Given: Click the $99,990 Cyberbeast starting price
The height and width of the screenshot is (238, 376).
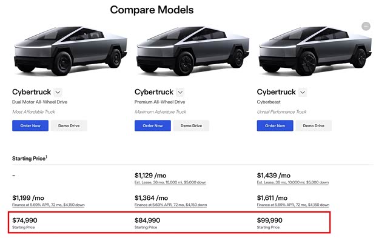Looking at the screenshot, I should (269, 220).
